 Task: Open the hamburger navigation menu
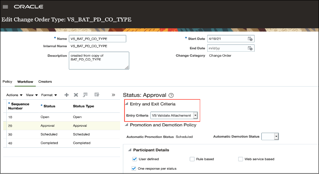pyautogui.click(x=5, y=7)
